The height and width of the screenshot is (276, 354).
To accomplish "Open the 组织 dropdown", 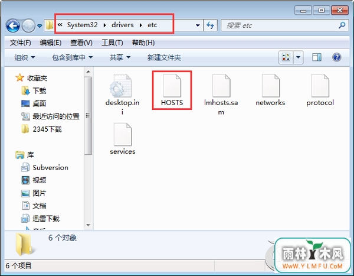I will (x=25, y=57).
